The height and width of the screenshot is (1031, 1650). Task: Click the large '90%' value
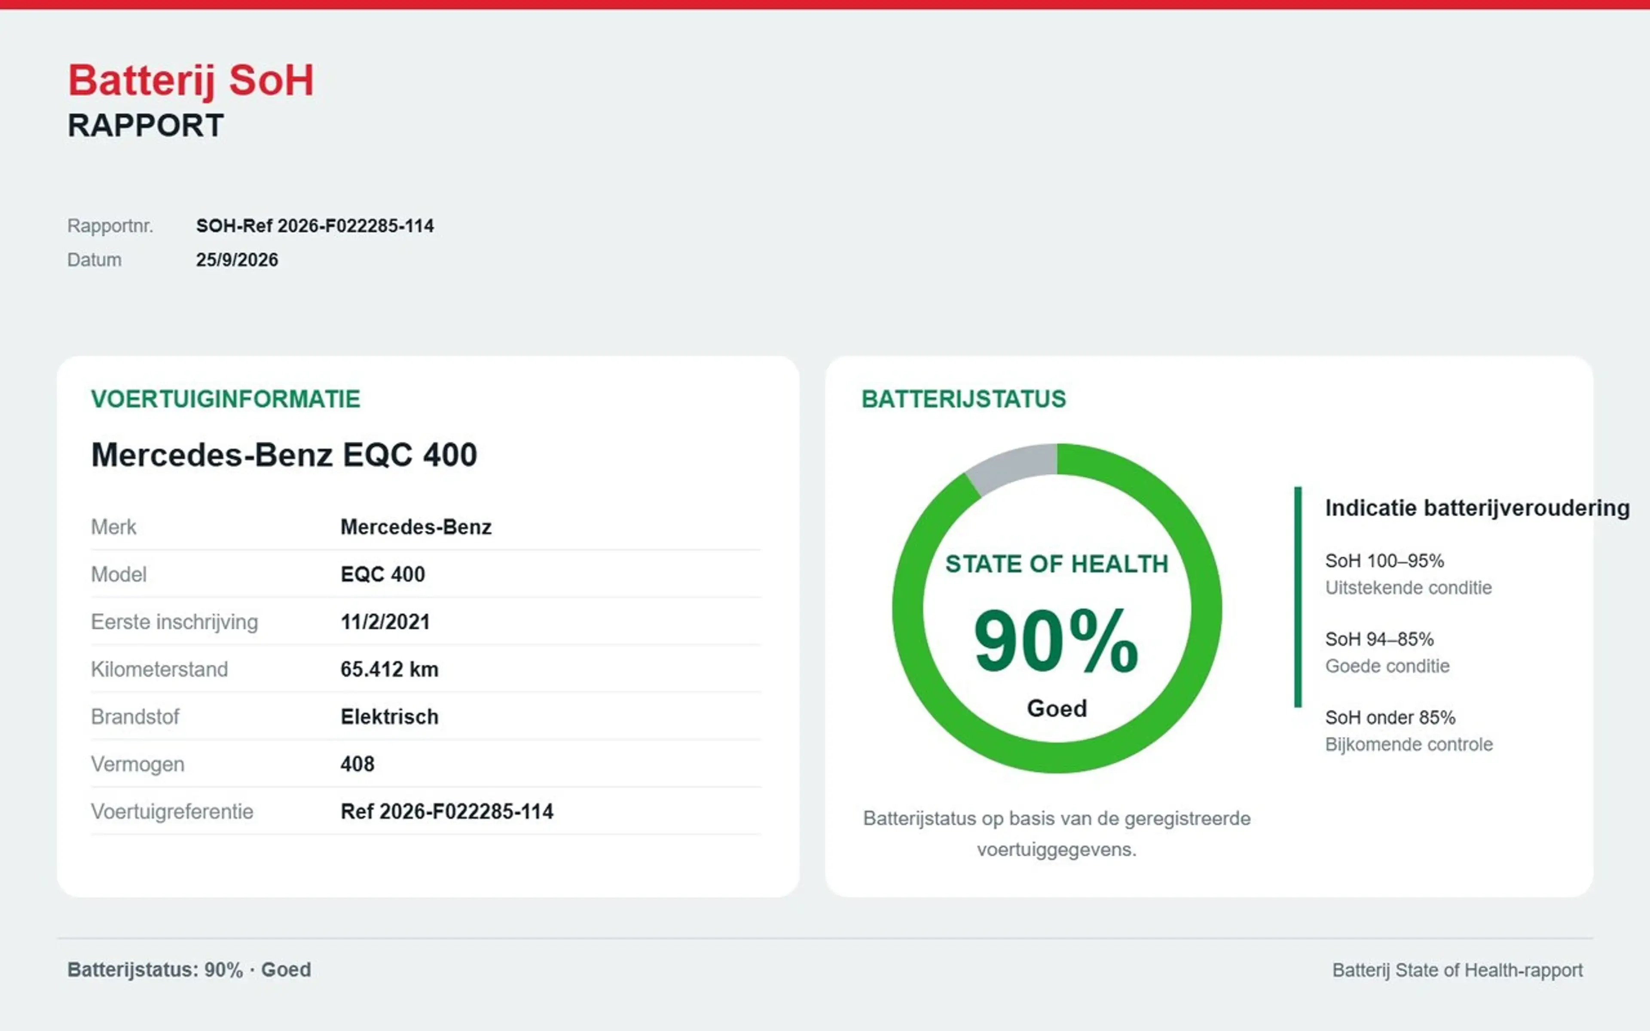(x=1057, y=641)
